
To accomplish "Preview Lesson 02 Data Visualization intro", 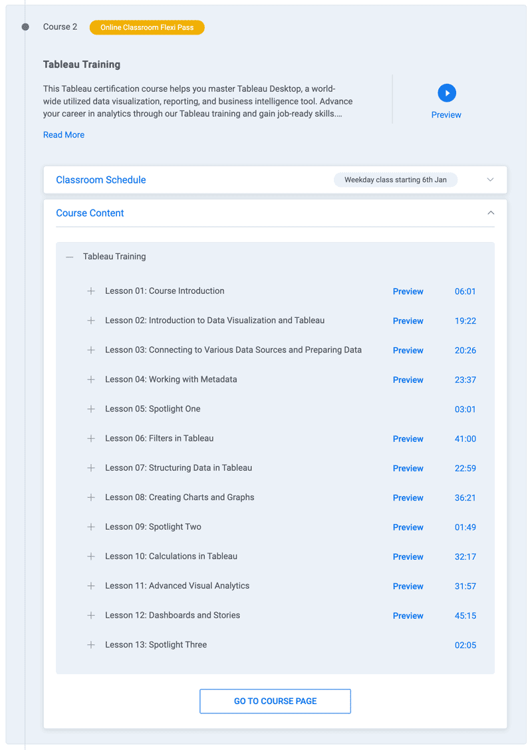I will coord(408,321).
